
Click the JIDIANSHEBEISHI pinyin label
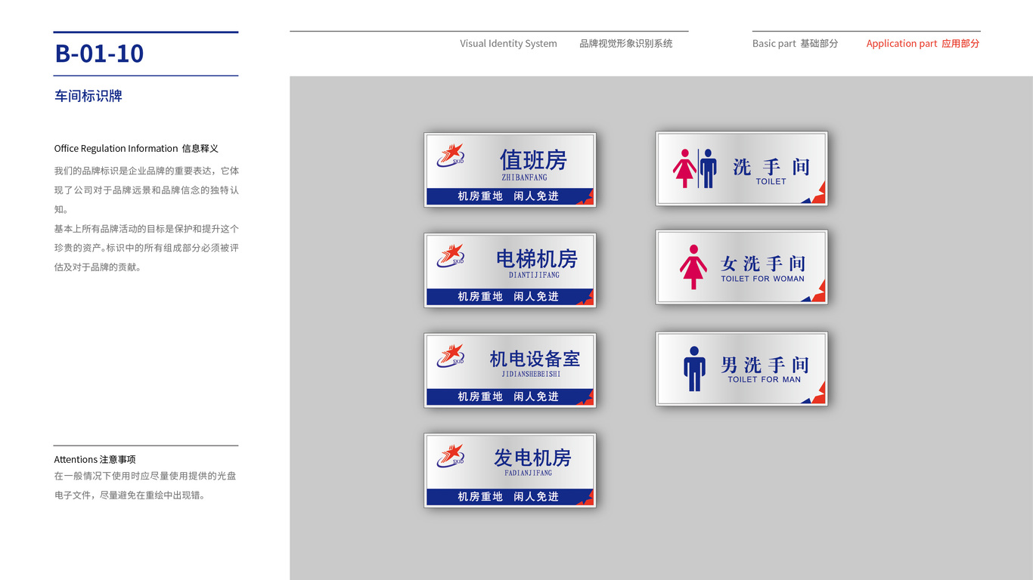pos(531,374)
